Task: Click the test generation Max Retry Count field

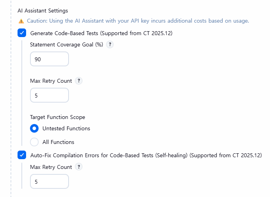Action: coord(49,95)
